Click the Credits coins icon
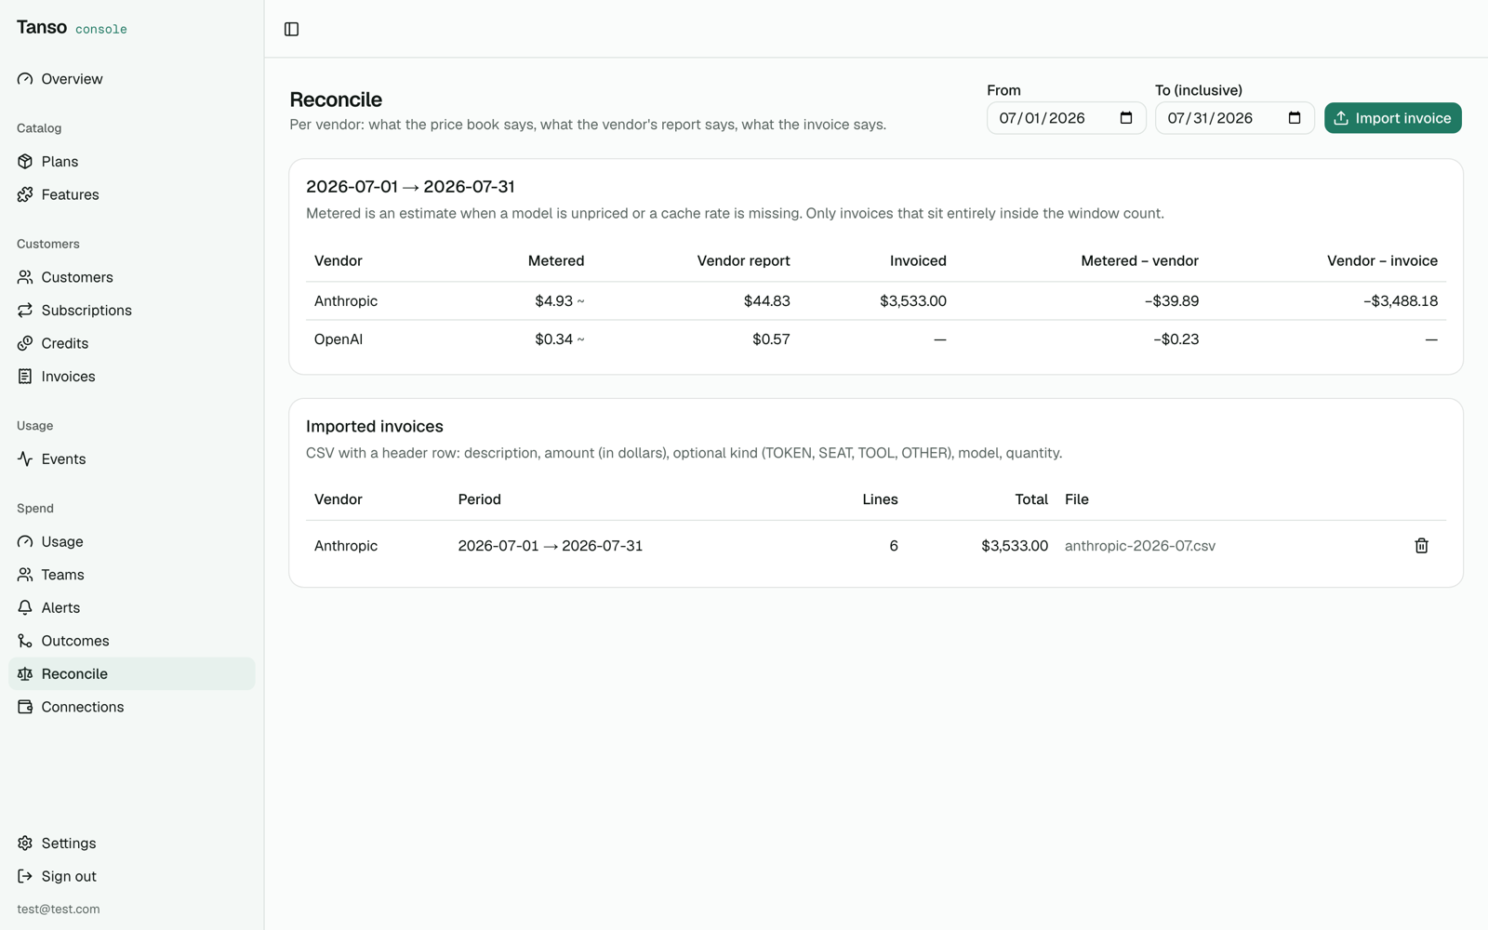1488x930 pixels. (25, 343)
